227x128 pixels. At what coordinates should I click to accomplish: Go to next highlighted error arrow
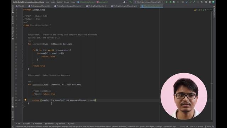pyautogui.click(x=211, y=10)
